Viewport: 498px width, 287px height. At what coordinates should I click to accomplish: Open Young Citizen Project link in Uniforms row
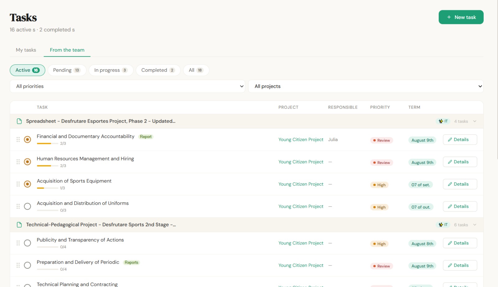point(301,206)
